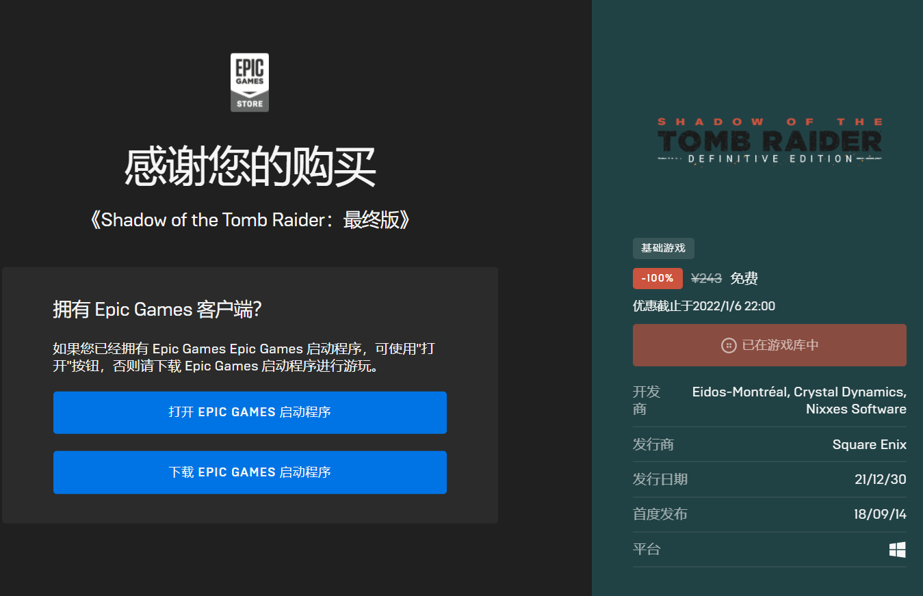
Task: Click the original price ¥243
Action: [x=707, y=278]
